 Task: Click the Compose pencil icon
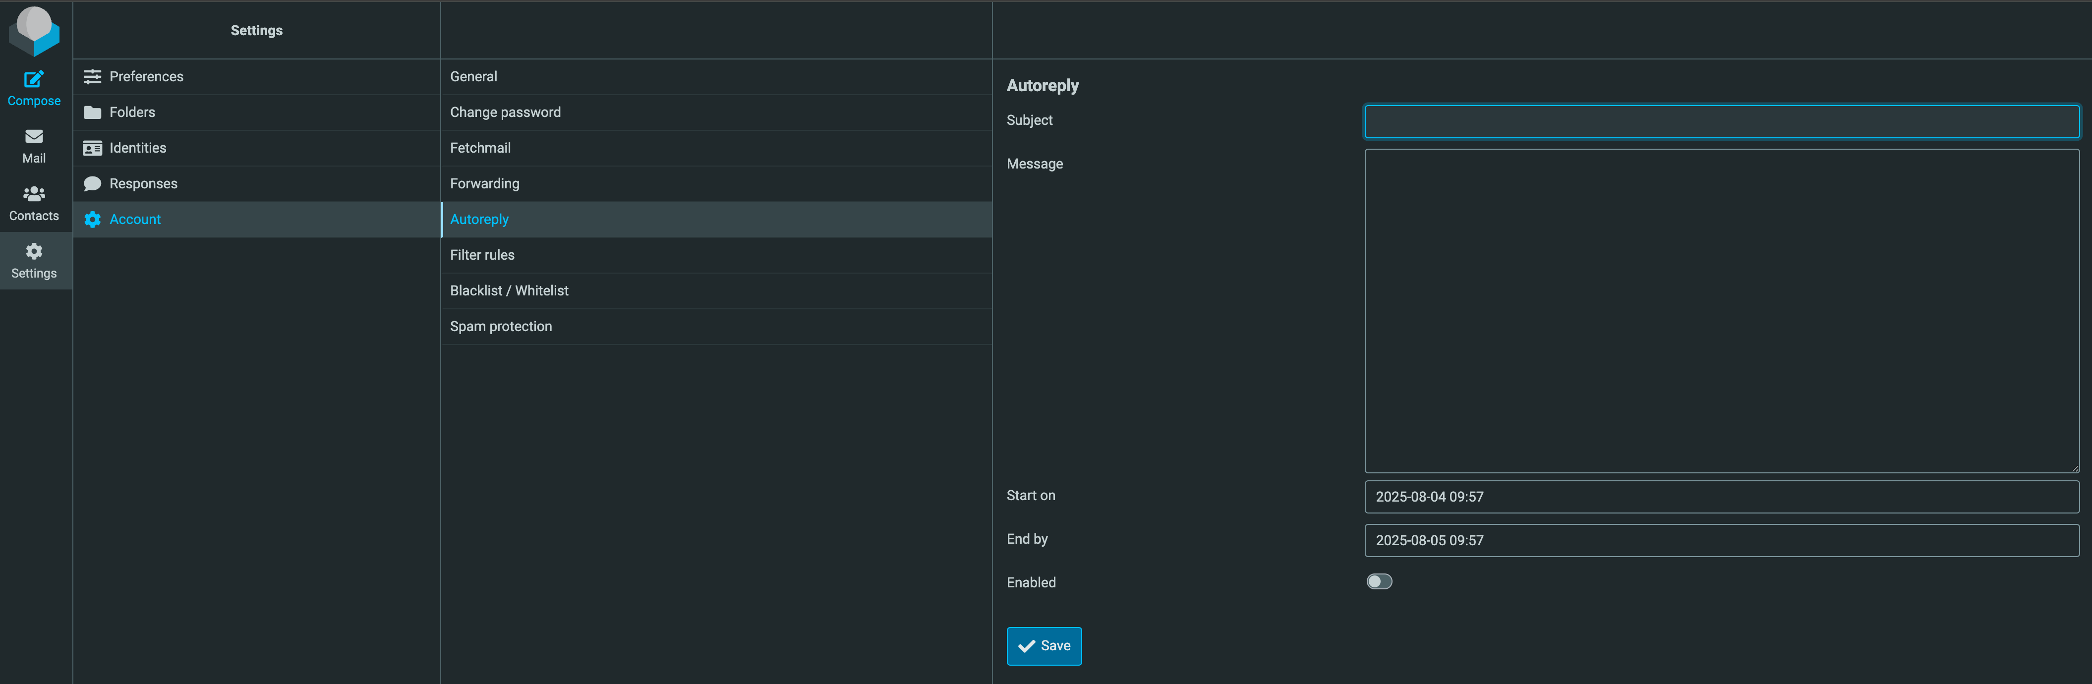[x=33, y=80]
